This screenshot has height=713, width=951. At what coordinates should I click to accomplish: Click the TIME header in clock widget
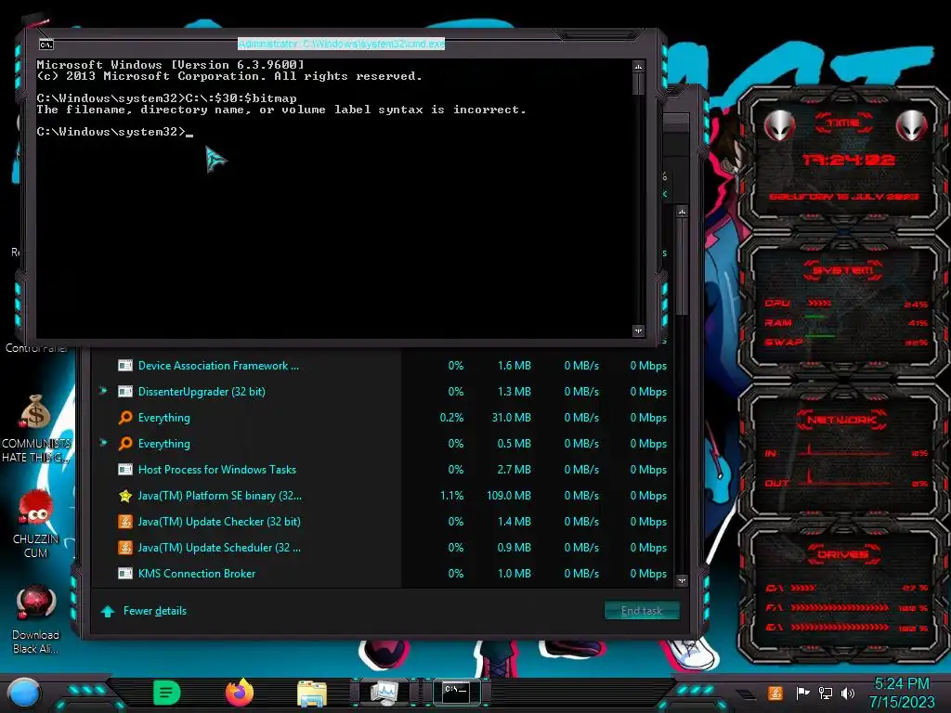click(843, 123)
